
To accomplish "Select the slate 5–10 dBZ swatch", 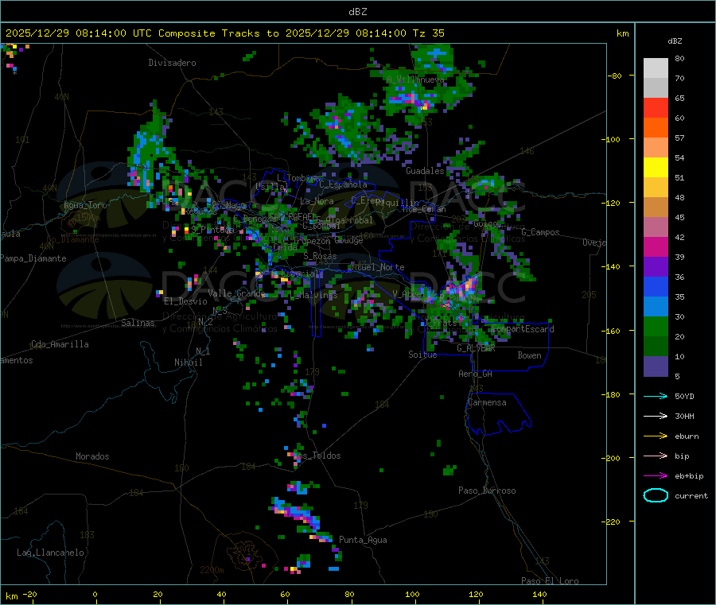I will click(x=656, y=366).
